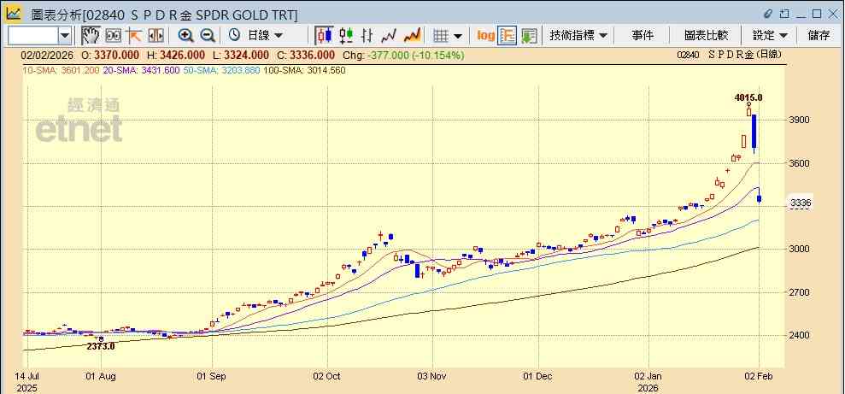Click the 4015.0 high price marker
This screenshot has width=845, height=394.
(748, 97)
